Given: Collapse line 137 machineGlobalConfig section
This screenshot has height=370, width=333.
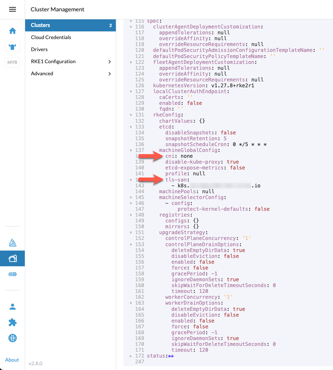Looking at the screenshot, I should tap(131, 150).
